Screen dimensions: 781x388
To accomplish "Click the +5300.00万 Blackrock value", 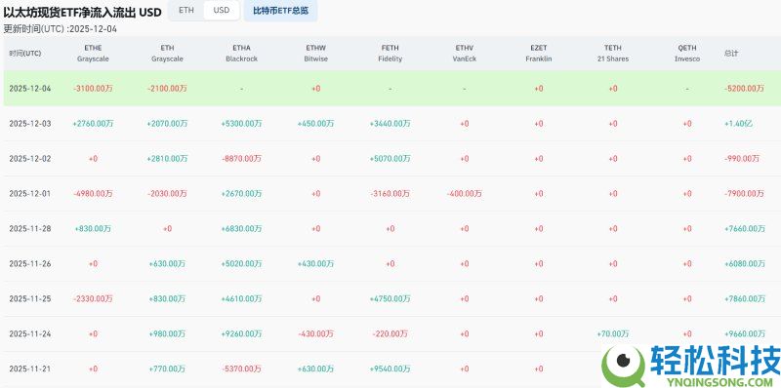I will 241,124.
